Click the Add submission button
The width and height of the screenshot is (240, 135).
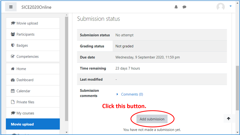click(152, 119)
